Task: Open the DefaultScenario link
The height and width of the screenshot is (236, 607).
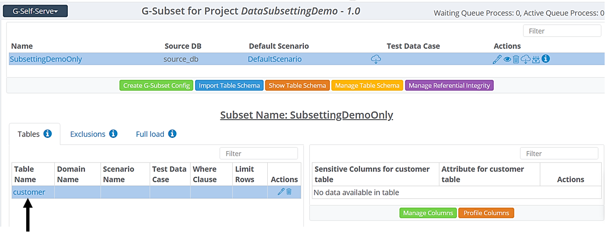Action: (x=274, y=59)
